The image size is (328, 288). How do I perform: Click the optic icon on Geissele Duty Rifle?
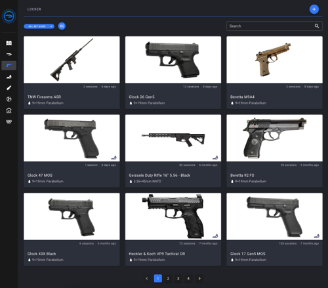(215, 157)
